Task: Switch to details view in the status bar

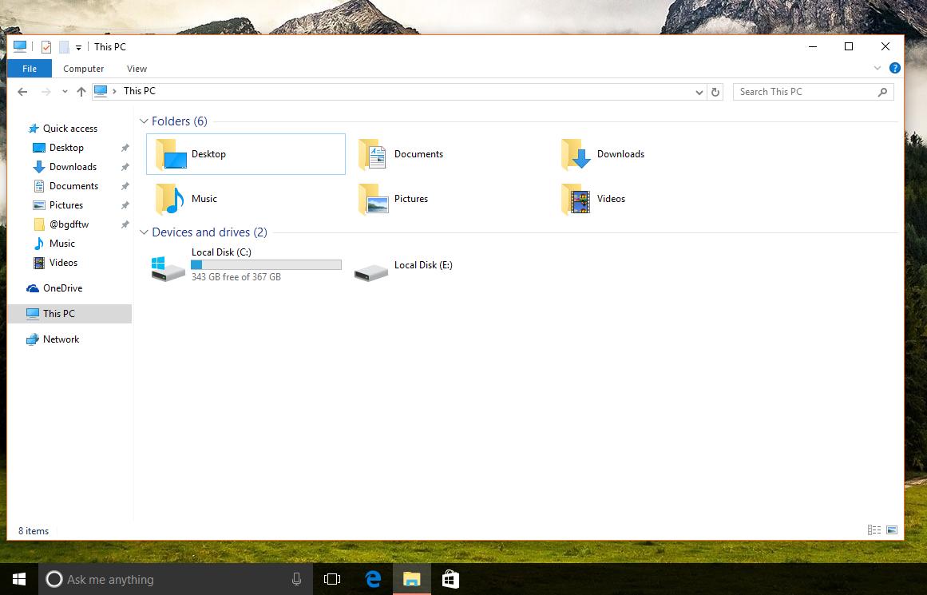Action: pos(874,530)
